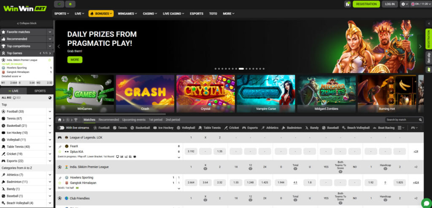This screenshot has height=208, width=432.
Task: Click the globe icon beside ALL 802
Action: pyautogui.click(x=50, y=98)
